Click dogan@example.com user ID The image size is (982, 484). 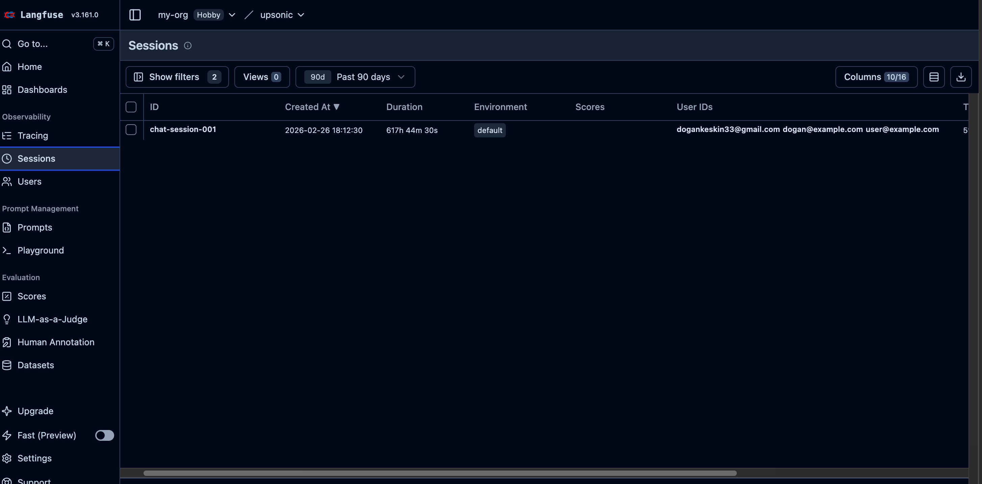[x=823, y=130]
